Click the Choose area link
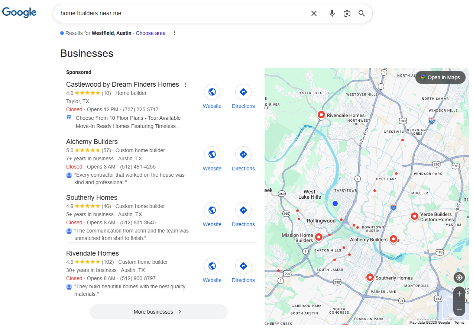The image size is (473, 330). 150,33
